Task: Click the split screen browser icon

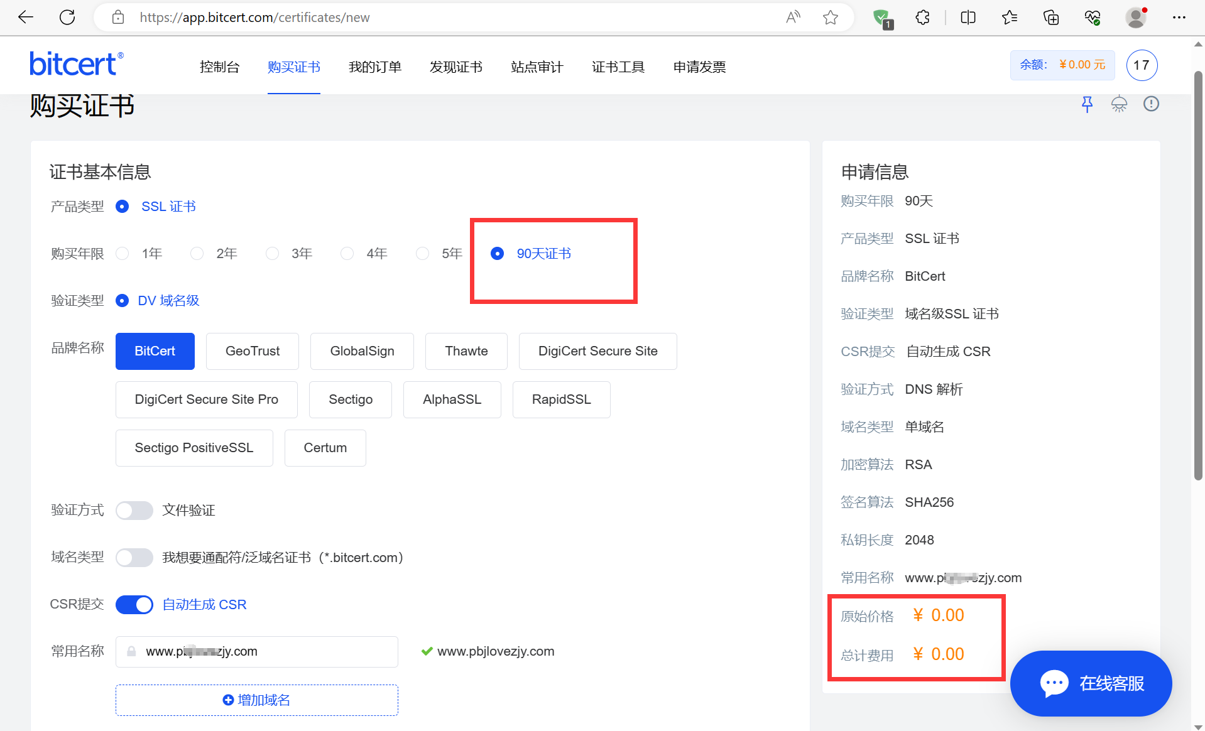Action: coord(968,17)
